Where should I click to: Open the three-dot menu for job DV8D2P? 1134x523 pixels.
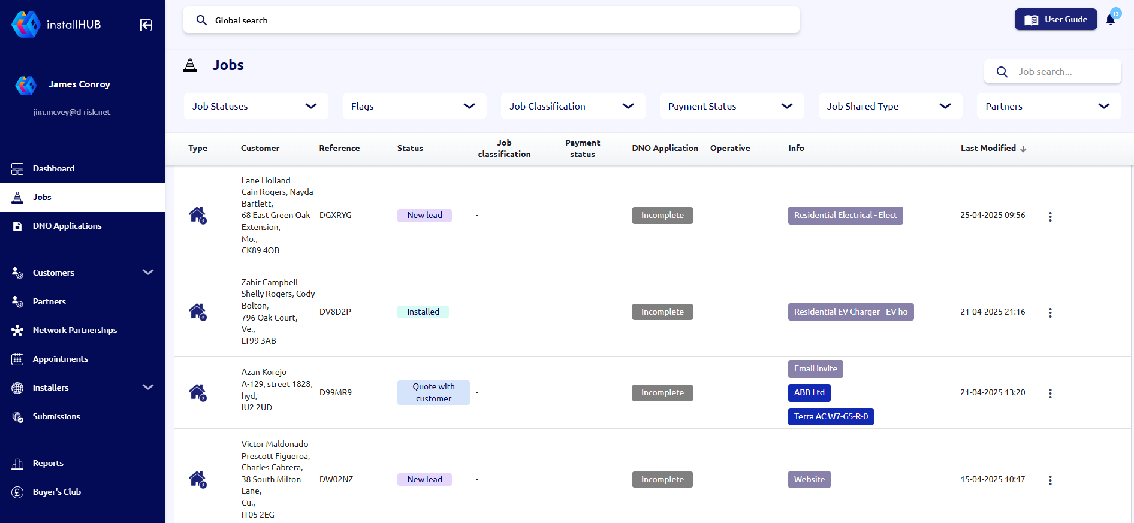pyautogui.click(x=1050, y=313)
